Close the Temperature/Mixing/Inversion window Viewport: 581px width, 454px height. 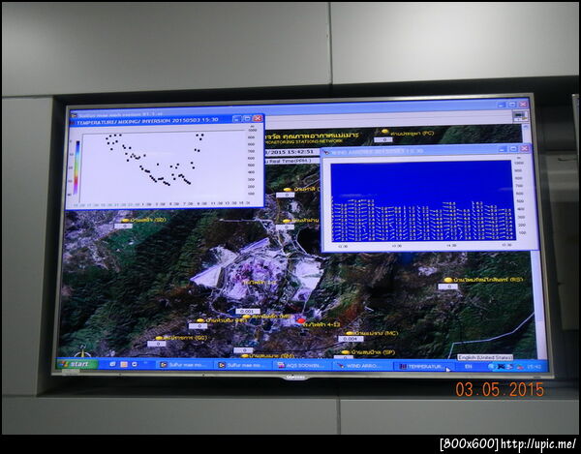(258, 118)
